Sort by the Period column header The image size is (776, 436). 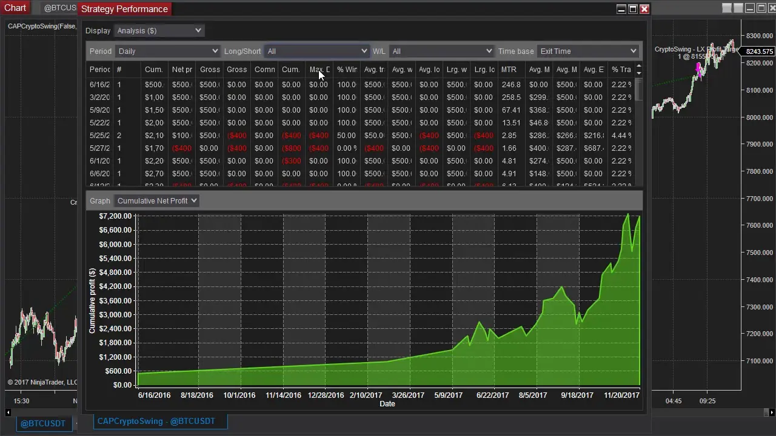pos(100,70)
